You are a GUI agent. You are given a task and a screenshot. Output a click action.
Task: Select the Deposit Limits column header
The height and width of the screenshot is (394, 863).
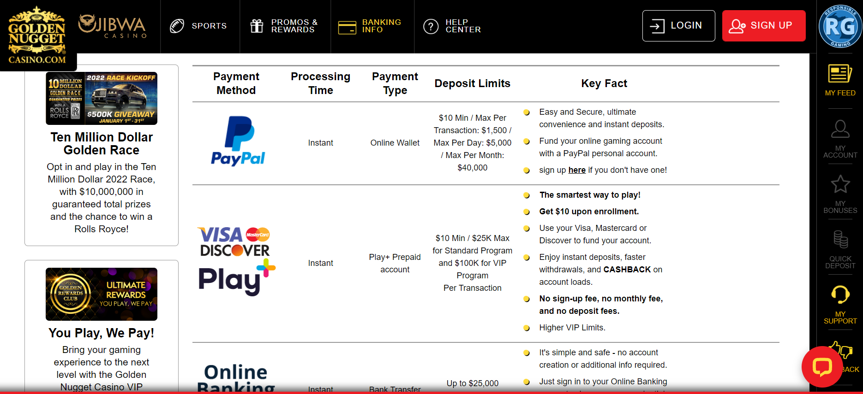[473, 83]
